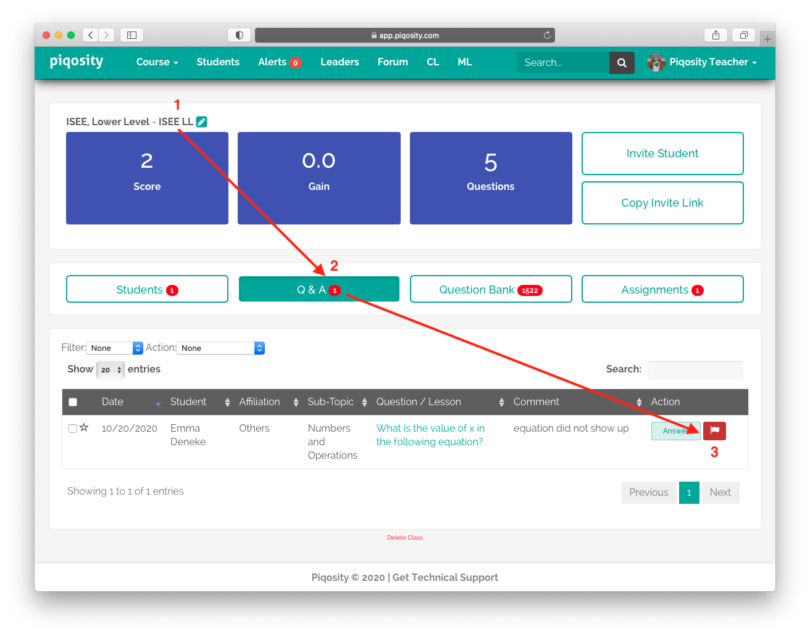Click the Previous pagination button
Viewport: 810px width, 637px height.
[648, 492]
